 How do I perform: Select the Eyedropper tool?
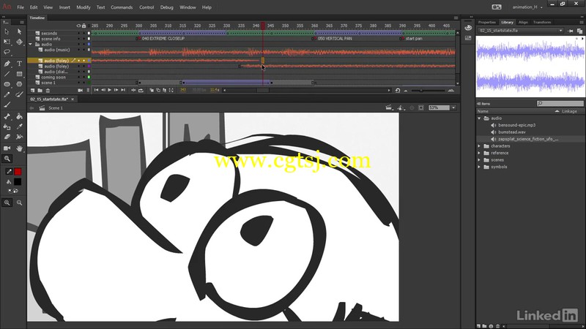pyautogui.click(x=20, y=126)
